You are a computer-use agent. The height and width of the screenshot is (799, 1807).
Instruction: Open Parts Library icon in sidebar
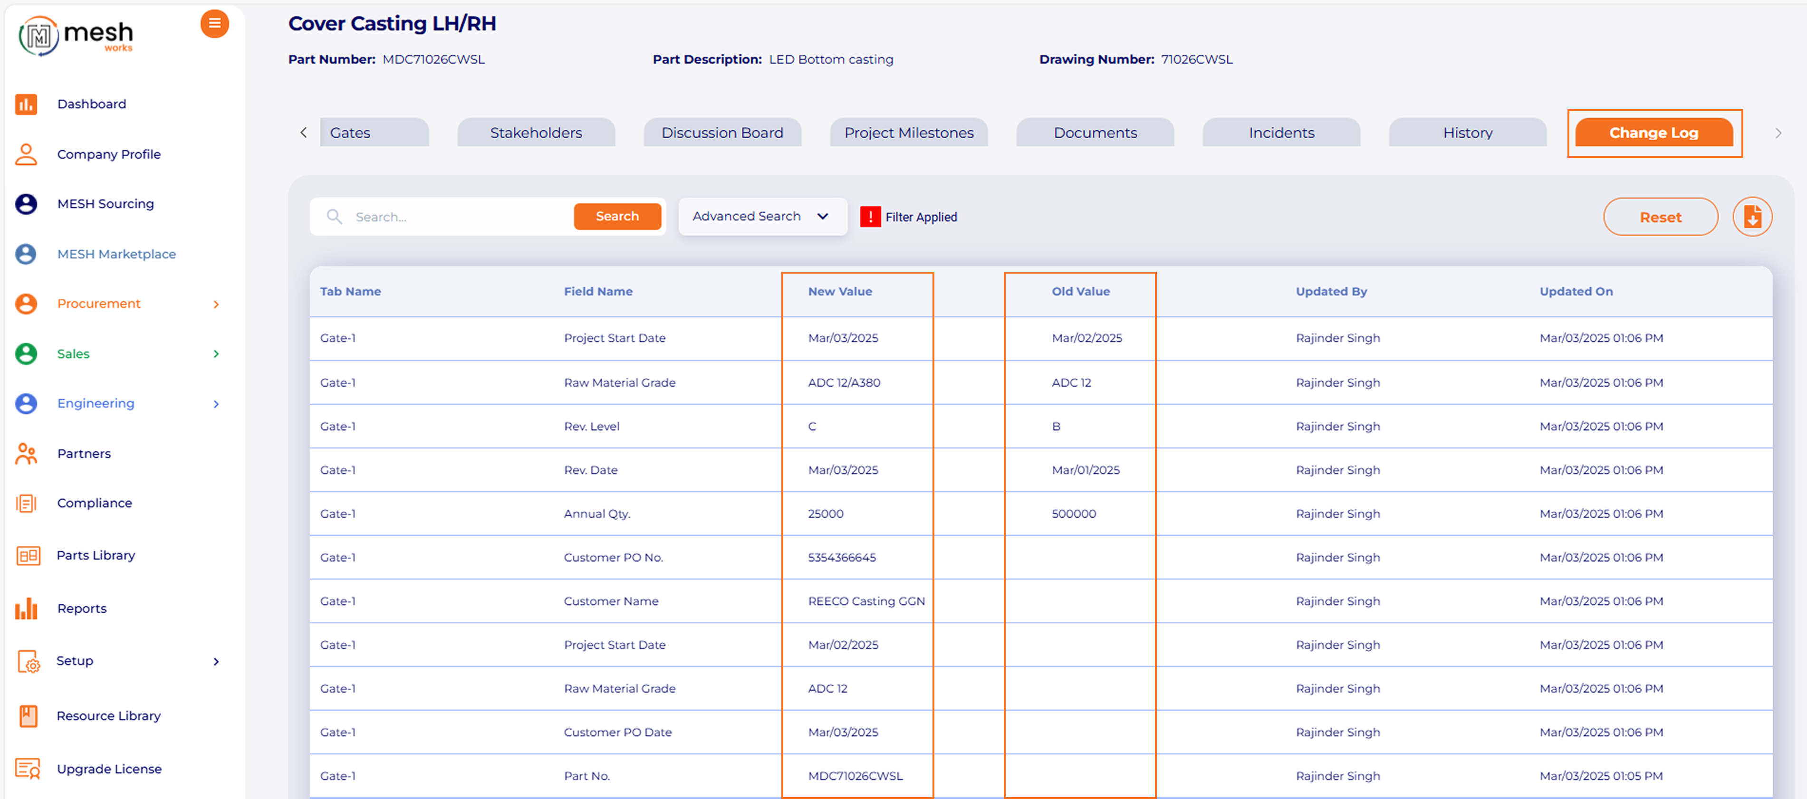point(28,555)
